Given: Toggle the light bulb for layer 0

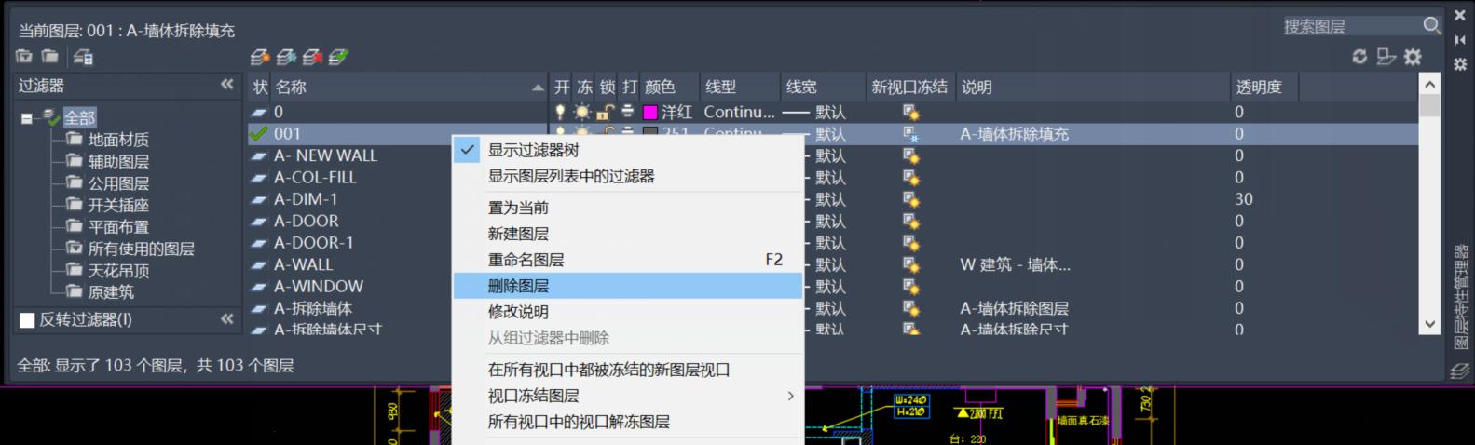Looking at the screenshot, I should (x=560, y=112).
